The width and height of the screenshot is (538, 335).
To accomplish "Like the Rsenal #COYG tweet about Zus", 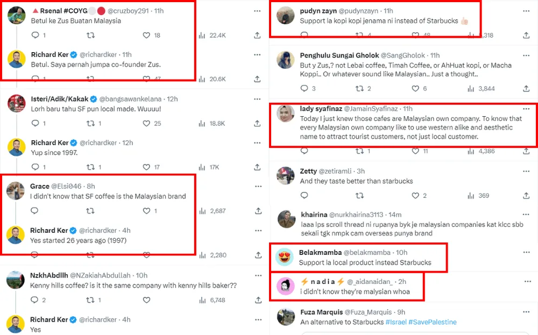I will pos(146,35).
